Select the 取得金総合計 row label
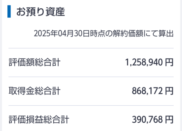 click(35, 91)
